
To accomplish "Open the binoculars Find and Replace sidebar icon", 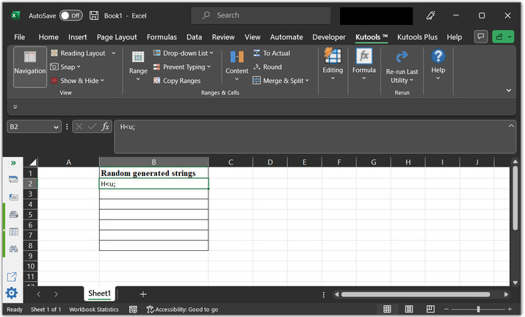I will point(12,249).
